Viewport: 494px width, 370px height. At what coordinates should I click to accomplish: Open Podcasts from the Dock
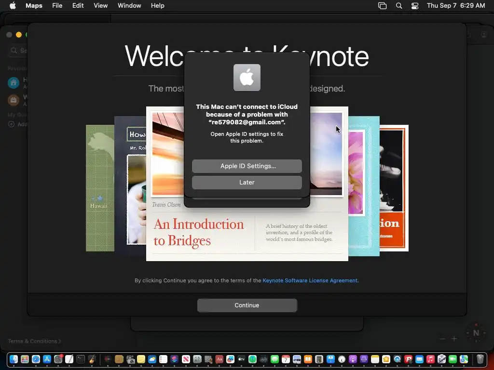coord(353,359)
